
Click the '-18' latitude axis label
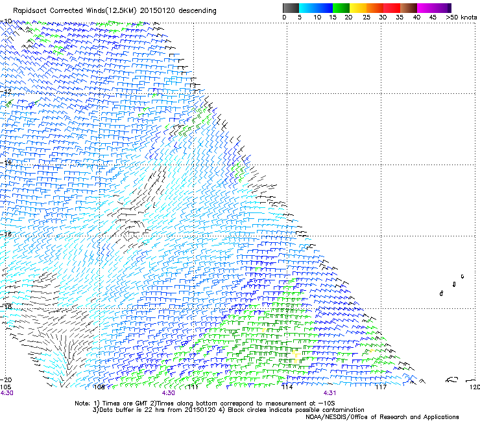coord(6,306)
